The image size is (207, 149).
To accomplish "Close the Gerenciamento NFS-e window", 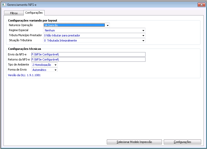I will (201, 5).
